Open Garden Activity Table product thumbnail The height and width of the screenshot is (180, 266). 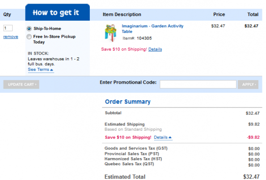pyautogui.click(x=110, y=33)
